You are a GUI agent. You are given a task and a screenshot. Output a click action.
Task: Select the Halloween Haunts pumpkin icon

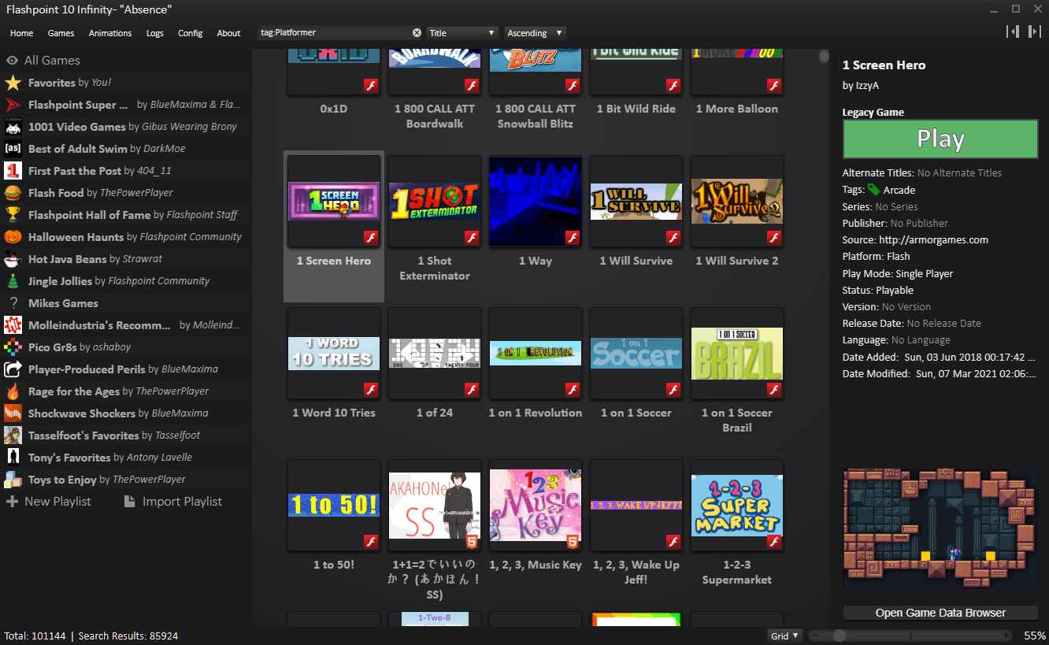click(13, 237)
